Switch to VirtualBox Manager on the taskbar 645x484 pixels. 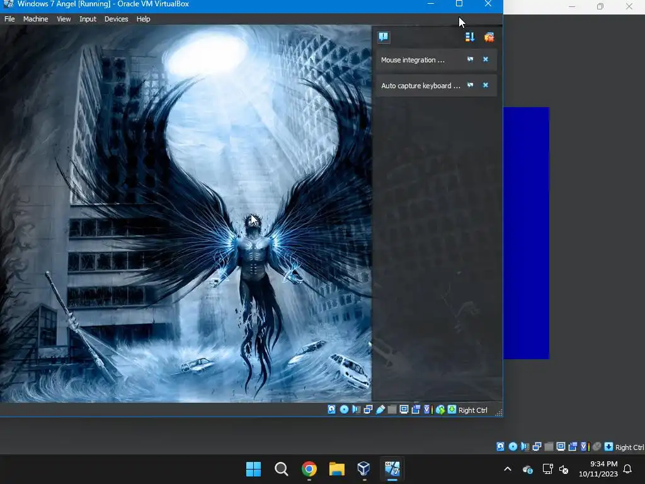pyautogui.click(x=364, y=469)
